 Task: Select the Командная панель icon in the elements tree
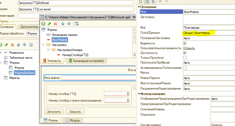(x=48, y=35)
